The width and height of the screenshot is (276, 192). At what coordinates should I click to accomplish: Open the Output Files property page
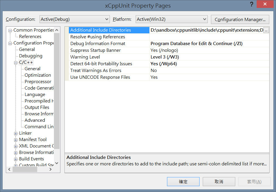(37, 107)
